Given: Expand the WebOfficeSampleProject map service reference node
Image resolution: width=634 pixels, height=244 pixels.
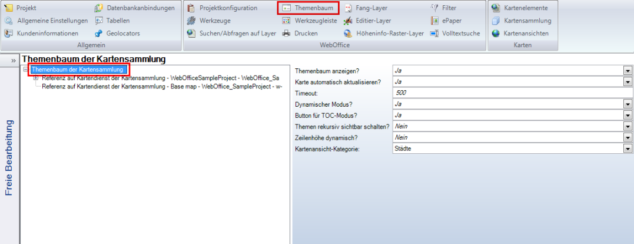Looking at the screenshot, I should (36, 78).
